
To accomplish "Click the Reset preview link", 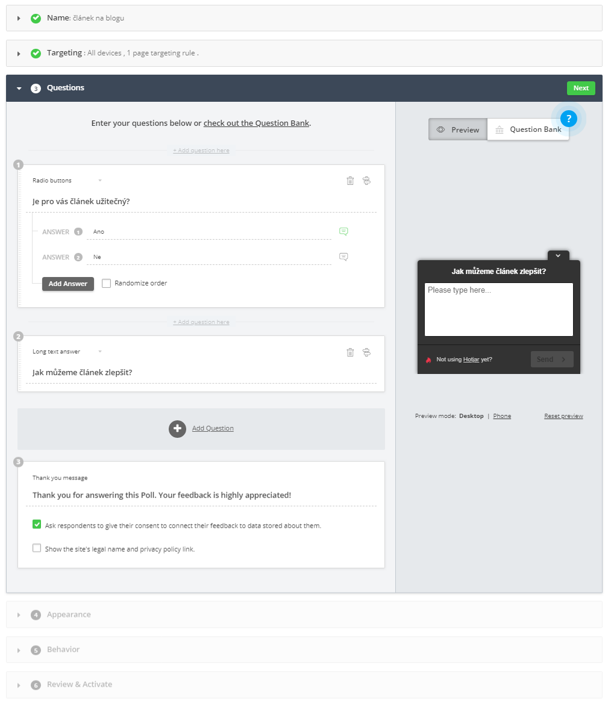I will tap(563, 416).
